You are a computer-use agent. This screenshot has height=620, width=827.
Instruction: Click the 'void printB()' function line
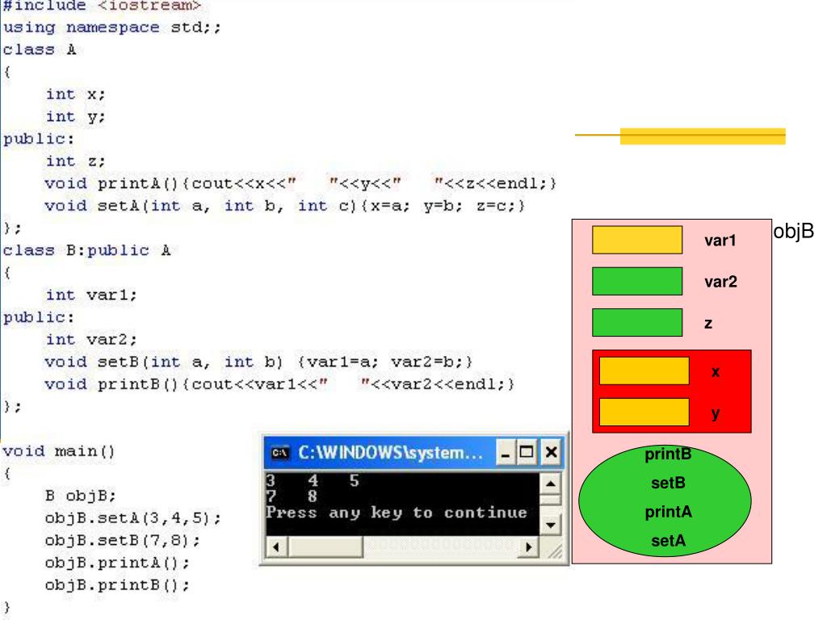pyautogui.click(x=279, y=383)
